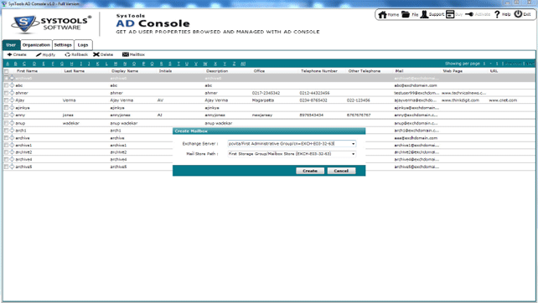Filter users by letter M link
Image resolution: width=538 pixels, height=303 pixels.
(116, 64)
